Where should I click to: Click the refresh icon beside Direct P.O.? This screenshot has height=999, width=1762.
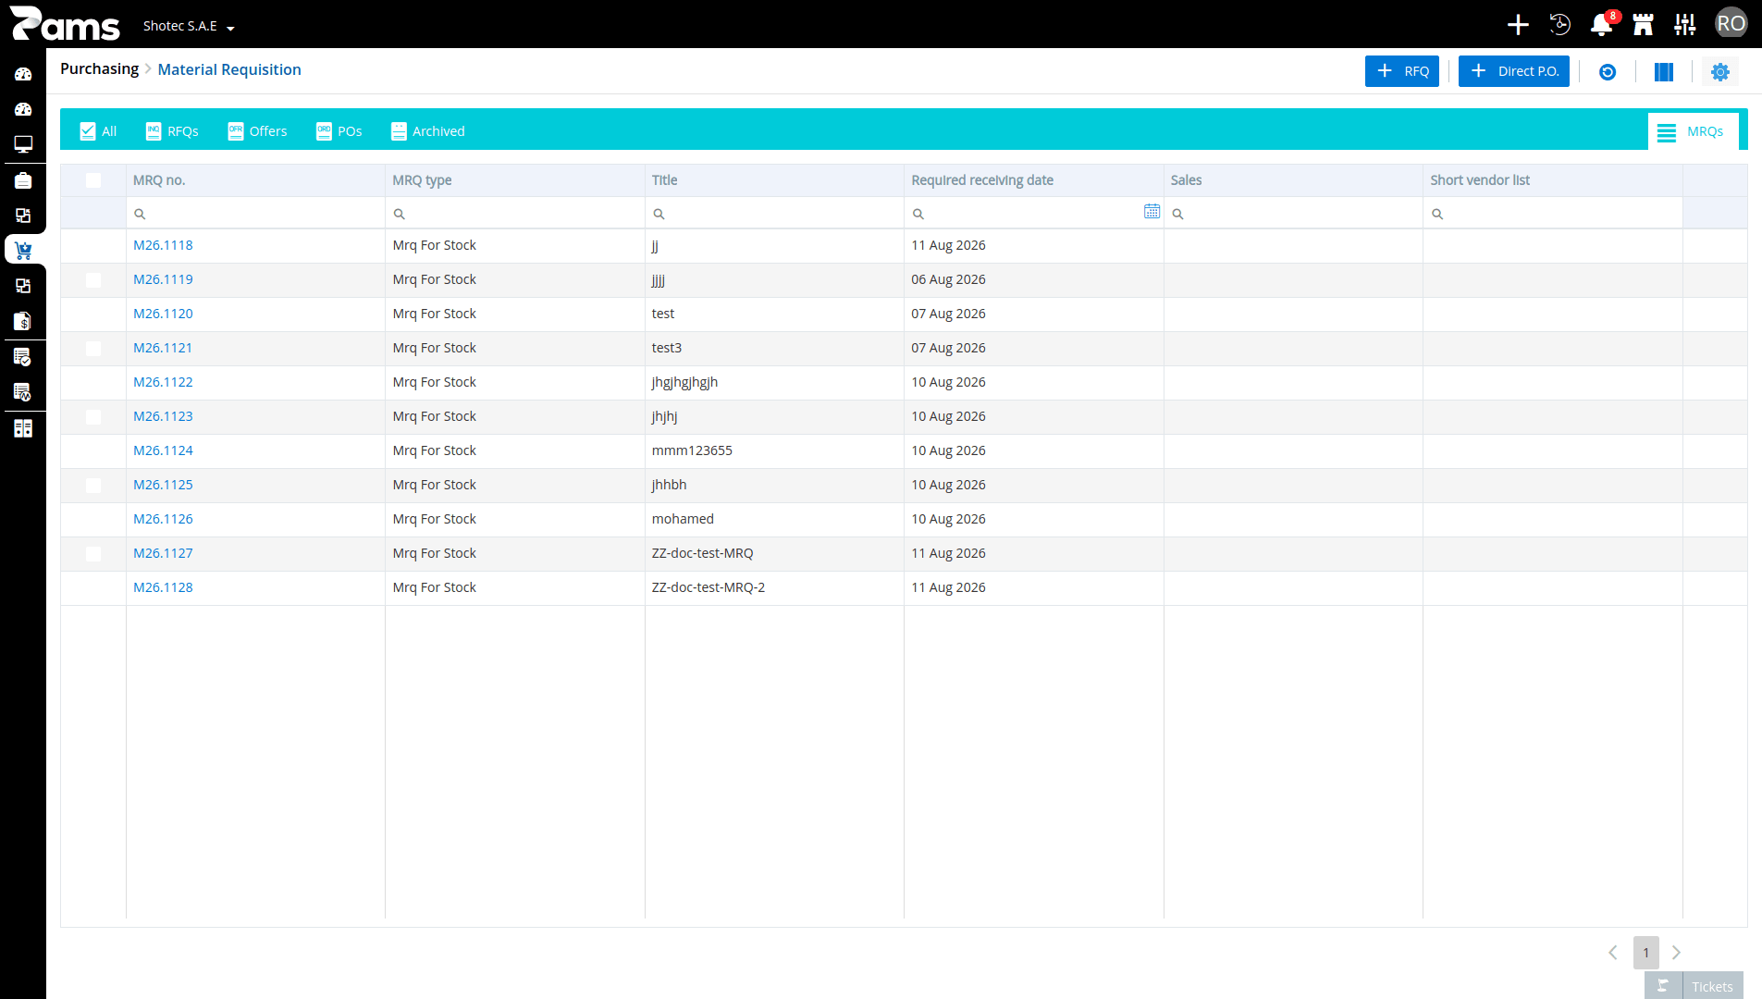tap(1608, 71)
